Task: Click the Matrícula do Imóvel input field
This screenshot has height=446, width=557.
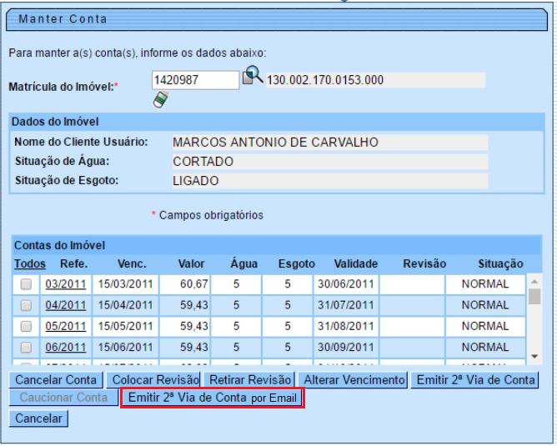Action: [x=196, y=80]
